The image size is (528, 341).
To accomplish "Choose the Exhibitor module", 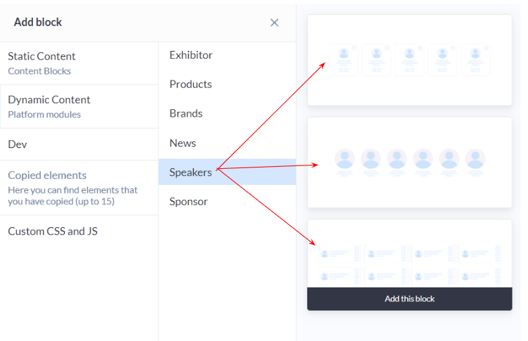I will (x=227, y=55).
